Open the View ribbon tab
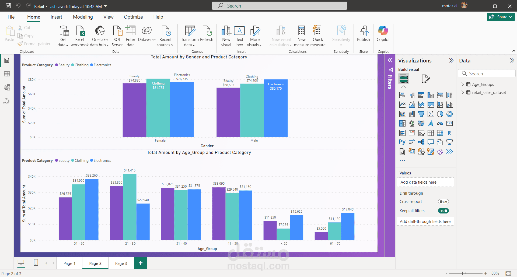517x277 pixels. [109, 17]
